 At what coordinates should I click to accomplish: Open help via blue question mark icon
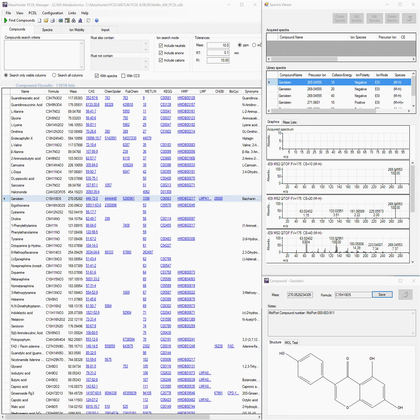[97, 20]
